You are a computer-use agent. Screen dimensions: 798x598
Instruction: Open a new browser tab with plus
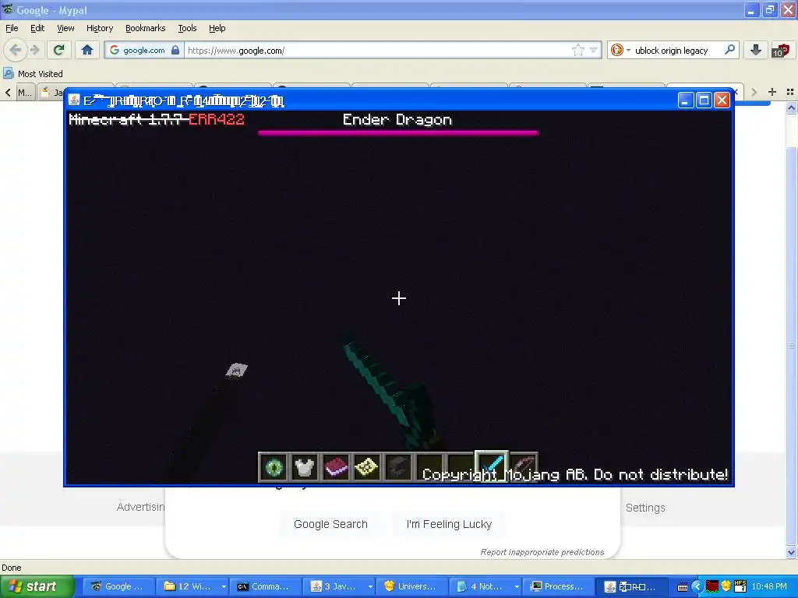[772, 92]
